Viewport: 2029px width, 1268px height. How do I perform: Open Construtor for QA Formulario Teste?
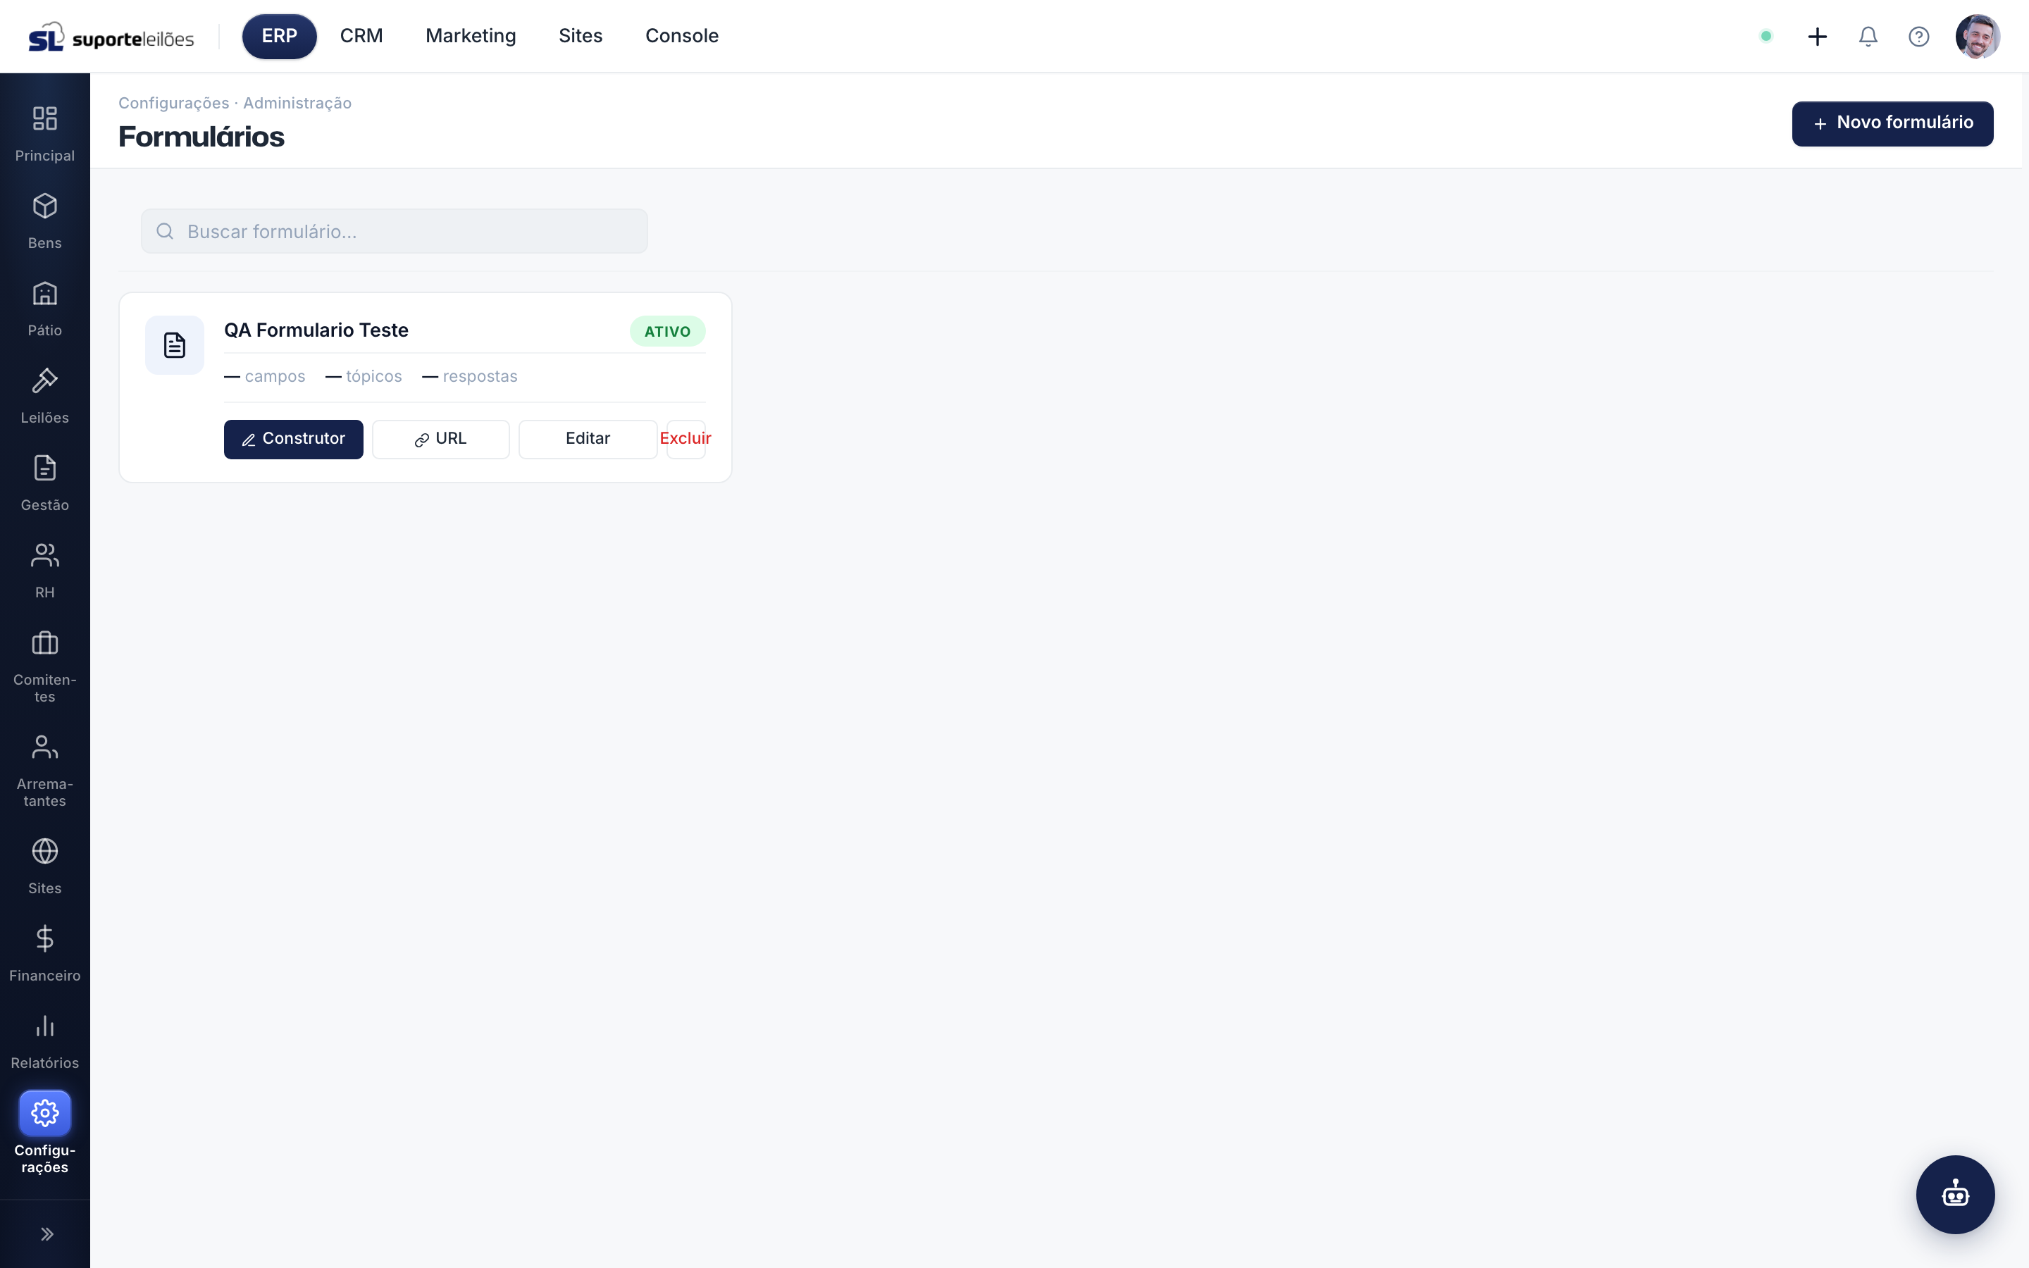pyautogui.click(x=294, y=439)
